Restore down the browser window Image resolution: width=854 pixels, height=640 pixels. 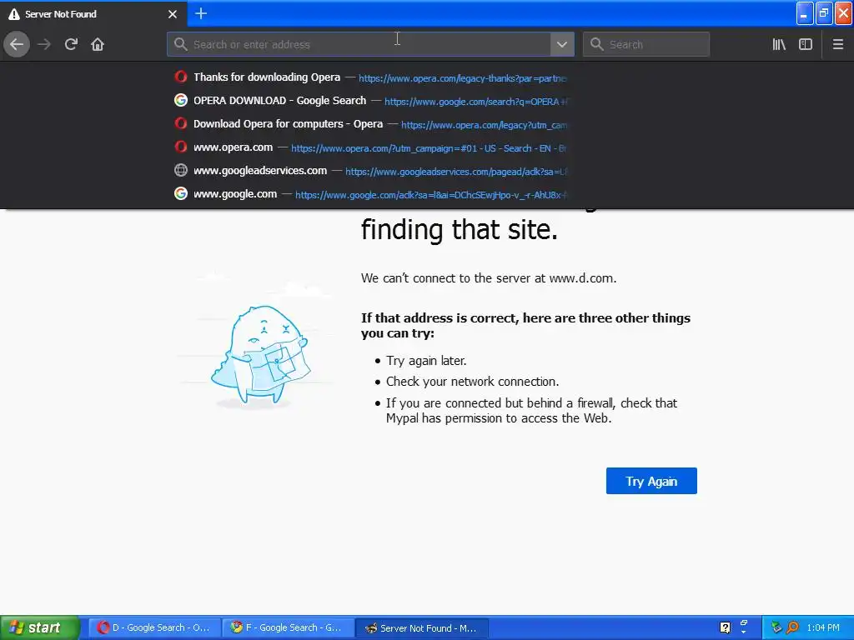pos(824,13)
